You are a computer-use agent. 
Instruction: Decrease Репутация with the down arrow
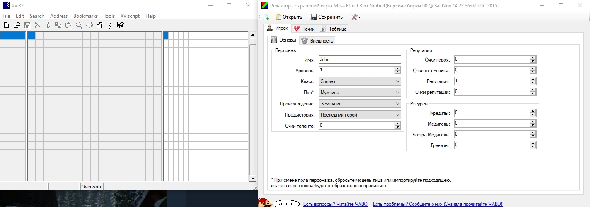tap(533, 83)
